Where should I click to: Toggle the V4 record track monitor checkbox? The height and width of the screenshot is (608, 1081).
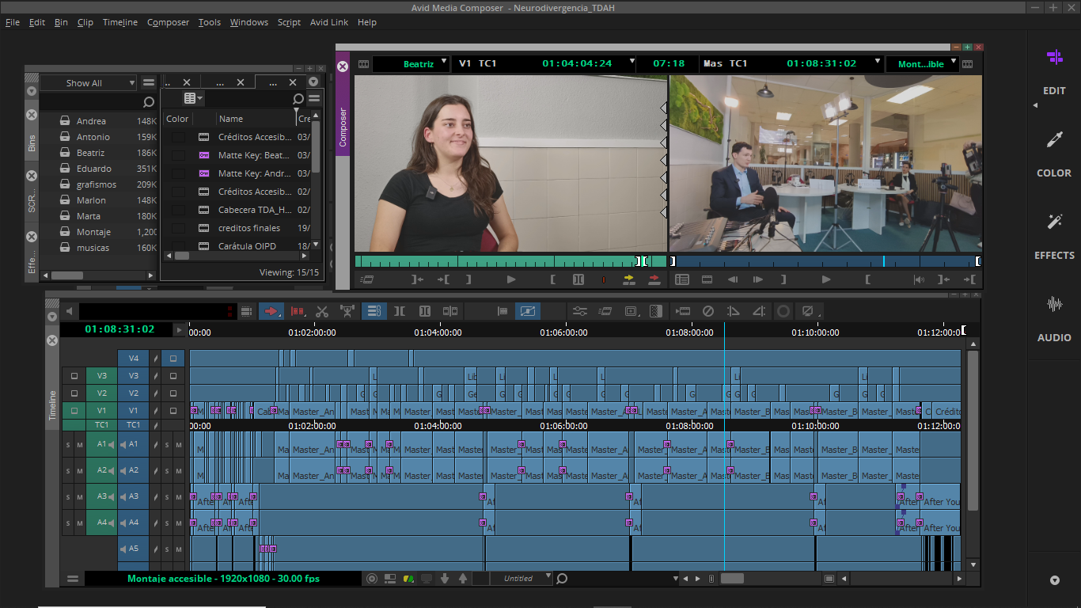pyautogui.click(x=173, y=359)
